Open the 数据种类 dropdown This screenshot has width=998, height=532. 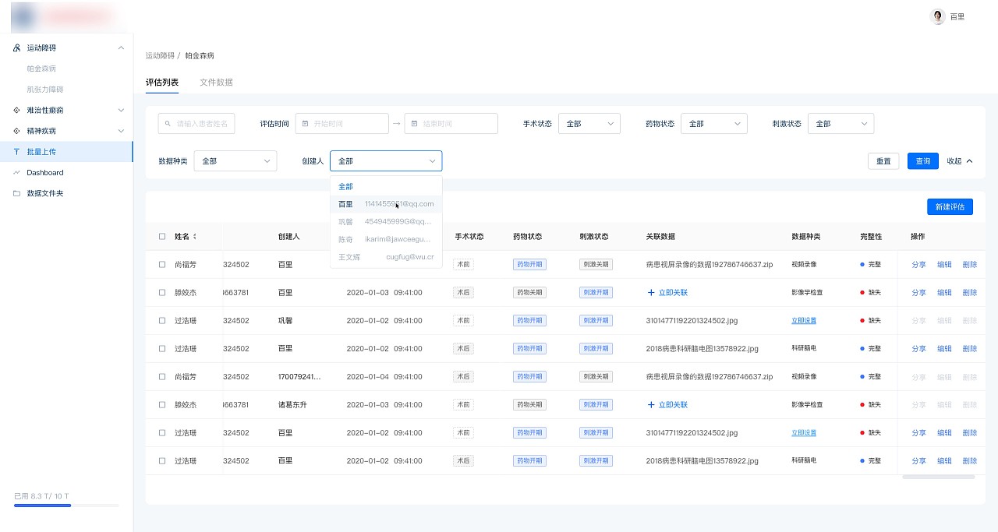point(235,161)
